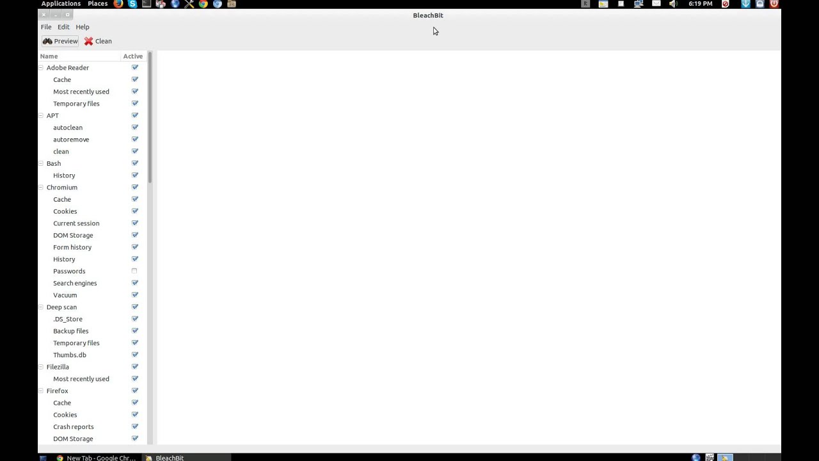
Task: Open the Help menu
Action: (x=83, y=27)
